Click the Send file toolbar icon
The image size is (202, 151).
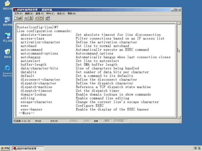click(x=37, y=18)
